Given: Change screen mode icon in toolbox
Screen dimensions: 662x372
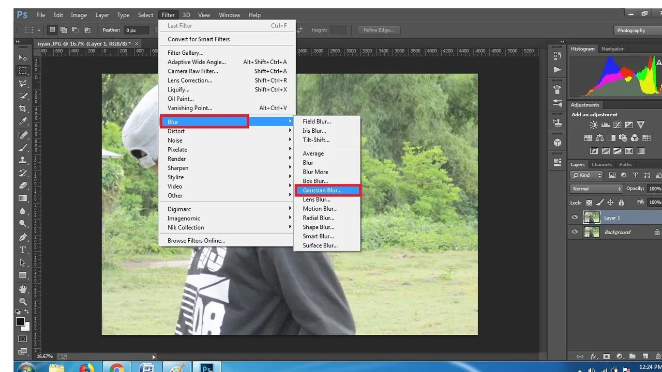Looking at the screenshot, I should pyautogui.click(x=23, y=352).
